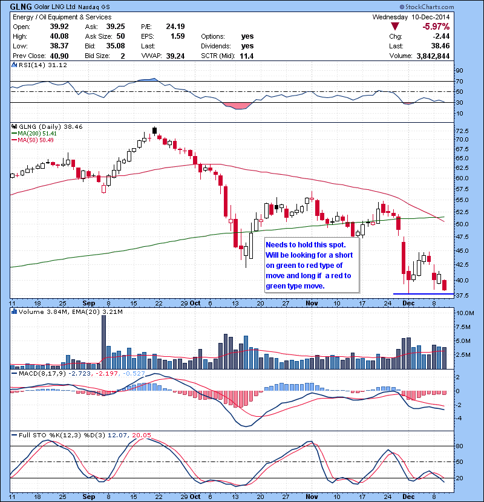The image size is (484, 502).
Task: Click the Bid price 35.08
Action: tap(116, 46)
